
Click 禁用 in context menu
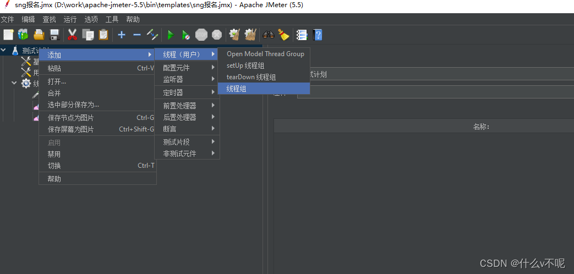[x=97, y=155]
